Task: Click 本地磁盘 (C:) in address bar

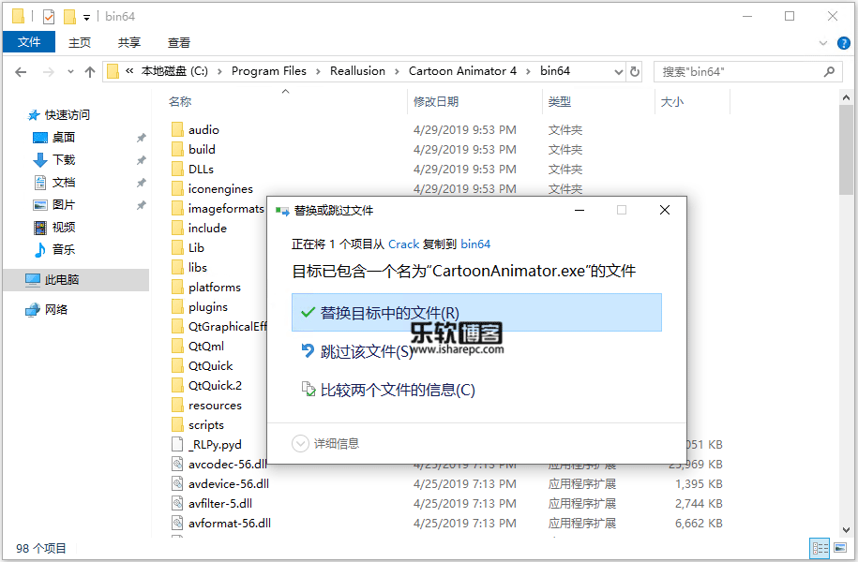Action: click(174, 71)
